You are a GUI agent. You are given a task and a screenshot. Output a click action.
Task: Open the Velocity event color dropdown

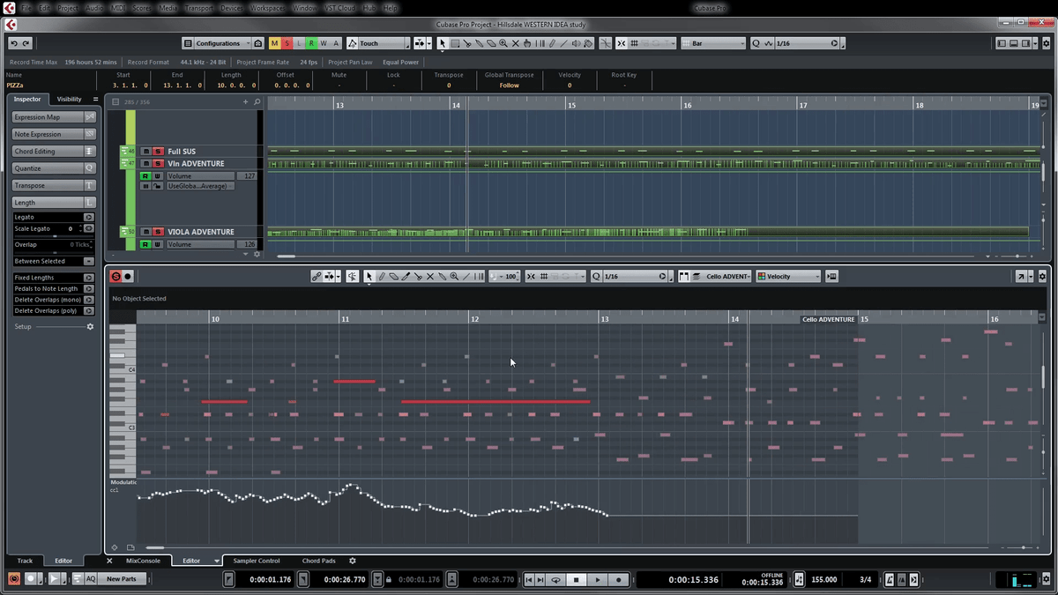(x=788, y=277)
